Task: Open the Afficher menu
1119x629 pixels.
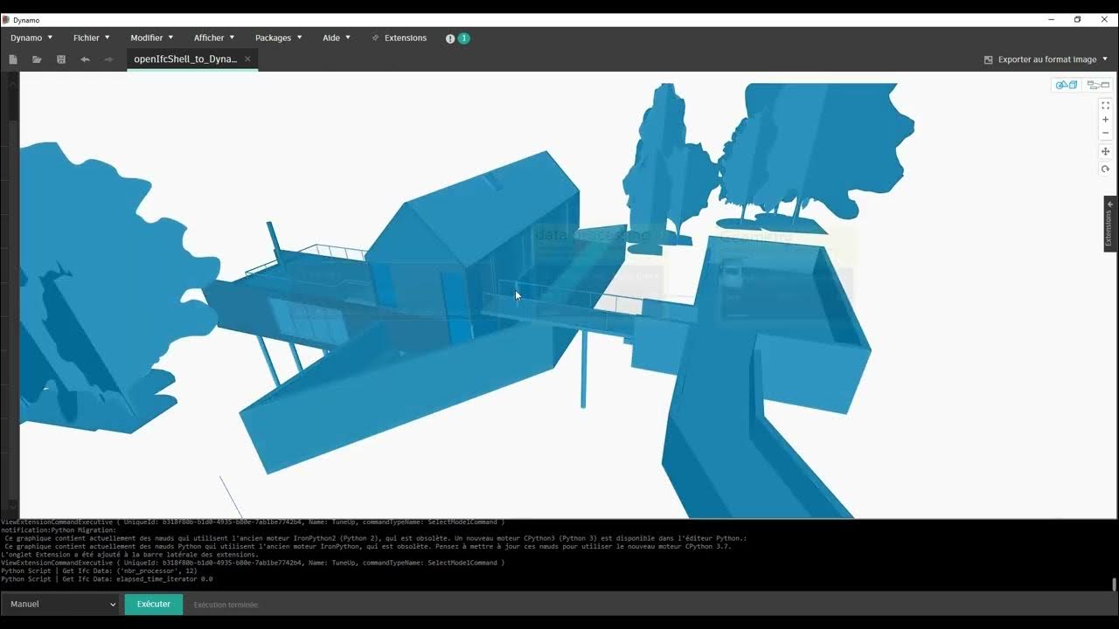Action: 214,38
